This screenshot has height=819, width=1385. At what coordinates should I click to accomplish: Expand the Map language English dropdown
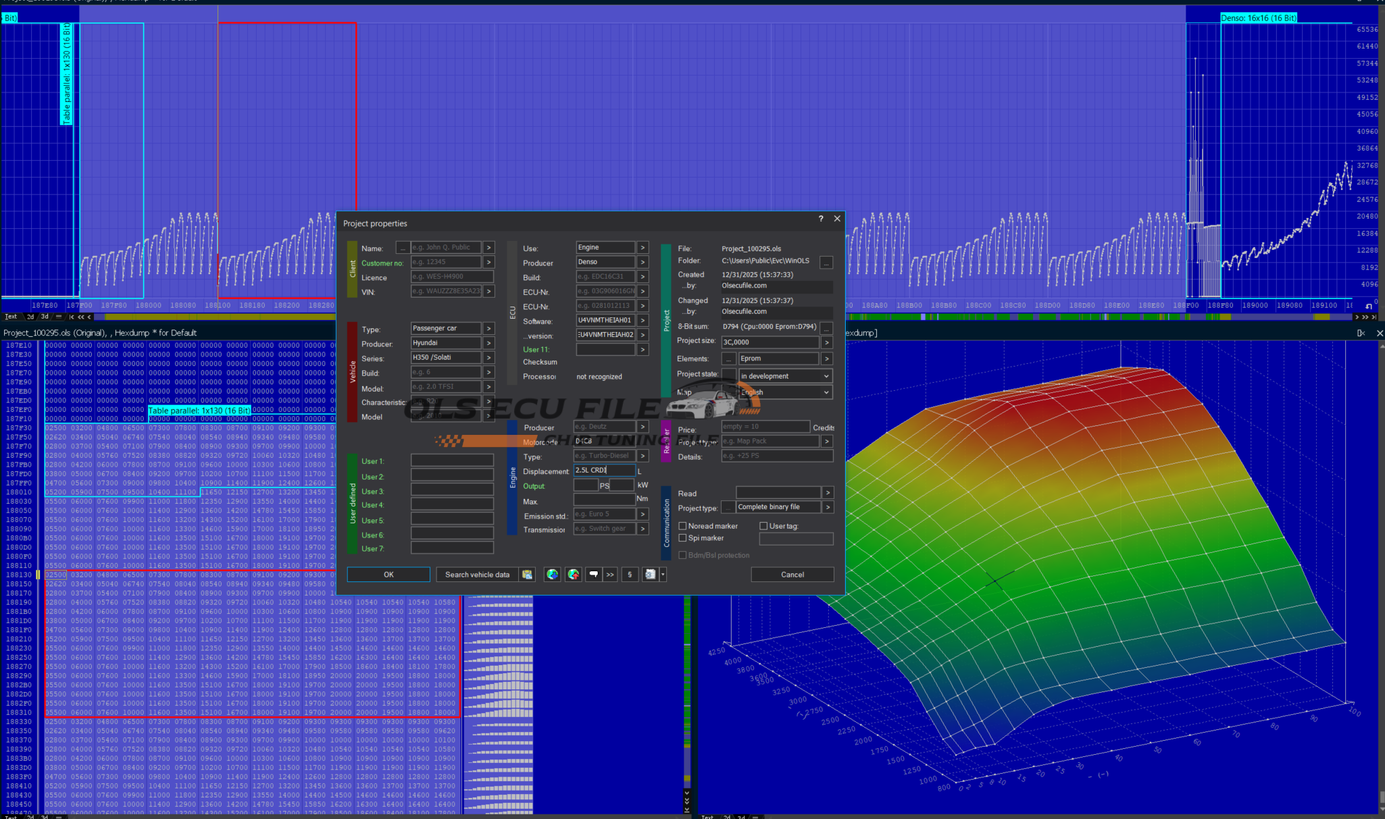tap(826, 392)
